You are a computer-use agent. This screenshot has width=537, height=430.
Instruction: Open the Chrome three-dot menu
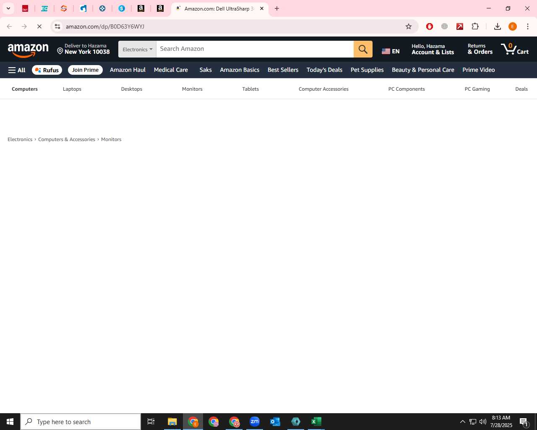click(528, 26)
